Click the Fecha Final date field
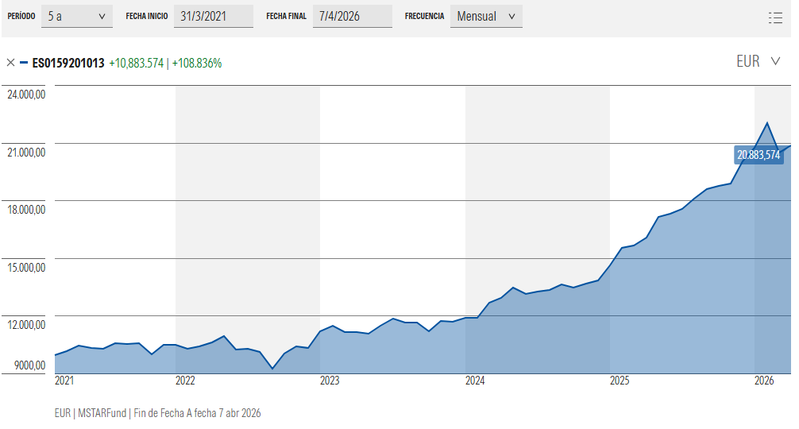Image resolution: width=799 pixels, height=429 pixels. [353, 17]
